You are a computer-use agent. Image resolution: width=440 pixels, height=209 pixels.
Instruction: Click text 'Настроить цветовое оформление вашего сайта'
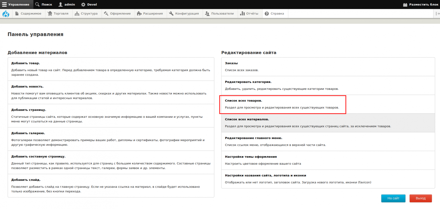pos(263,164)
